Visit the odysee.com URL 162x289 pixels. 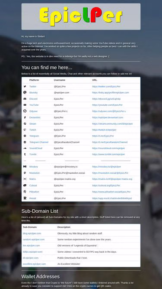(109, 111)
